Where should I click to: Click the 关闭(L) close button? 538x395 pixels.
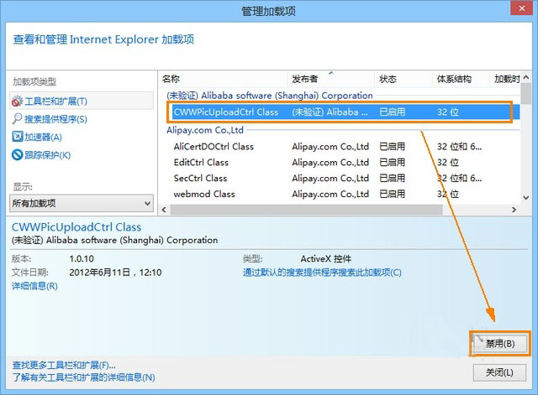[x=499, y=372]
